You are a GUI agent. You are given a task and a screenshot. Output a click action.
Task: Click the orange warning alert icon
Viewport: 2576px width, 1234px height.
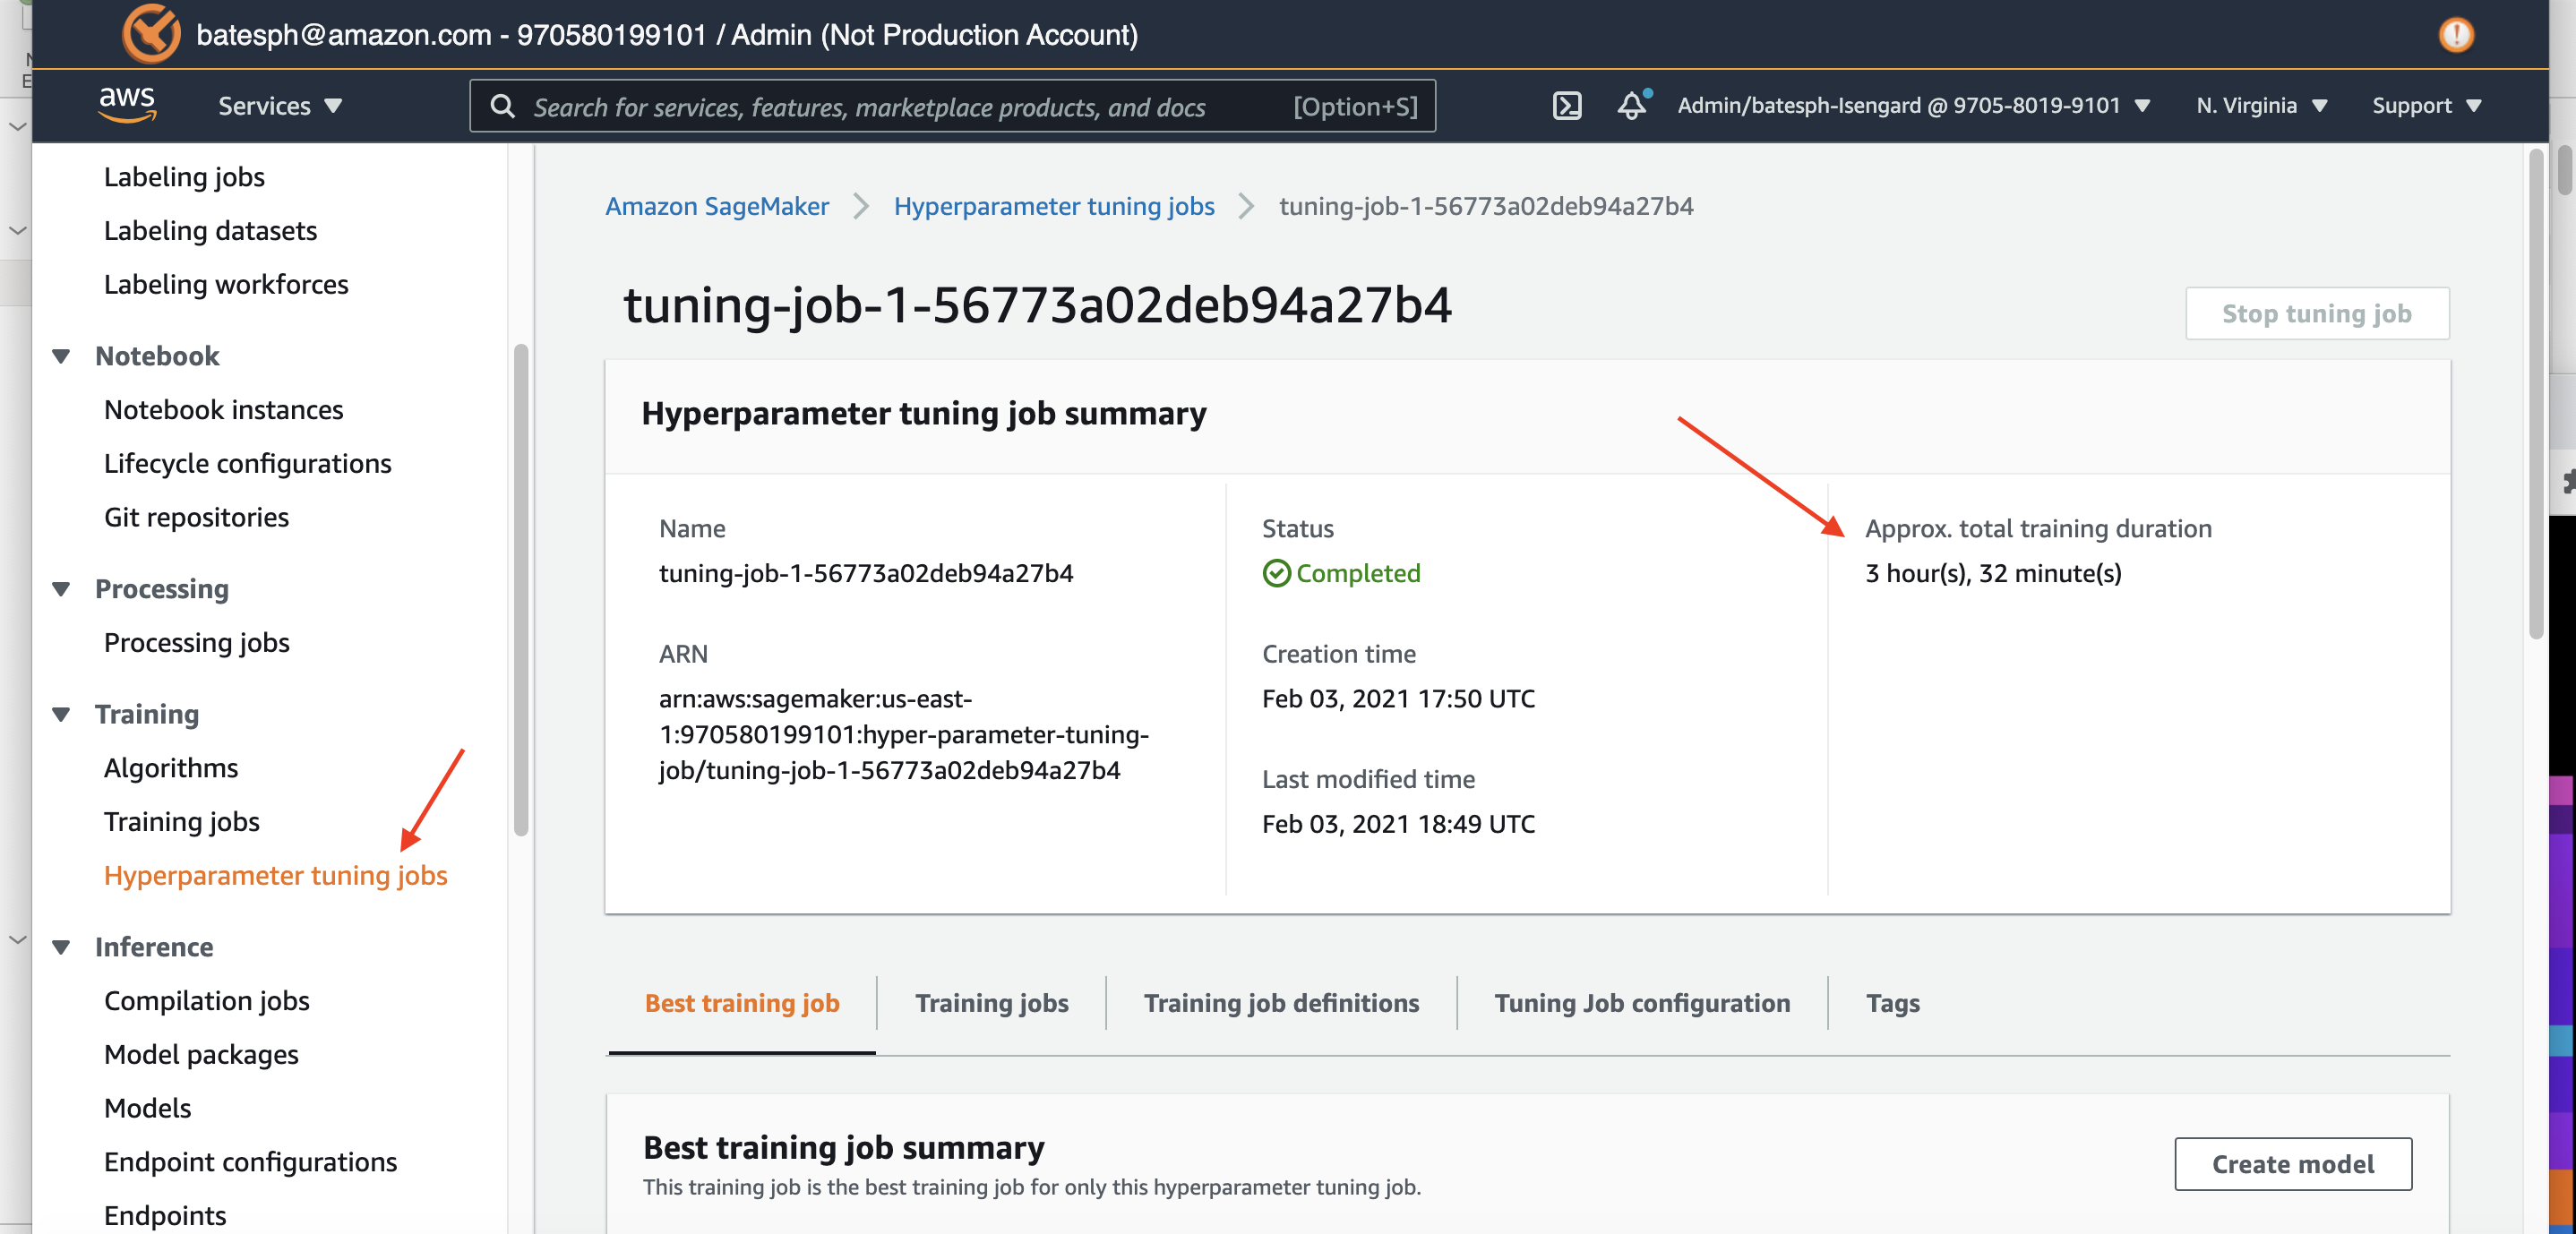2455,35
